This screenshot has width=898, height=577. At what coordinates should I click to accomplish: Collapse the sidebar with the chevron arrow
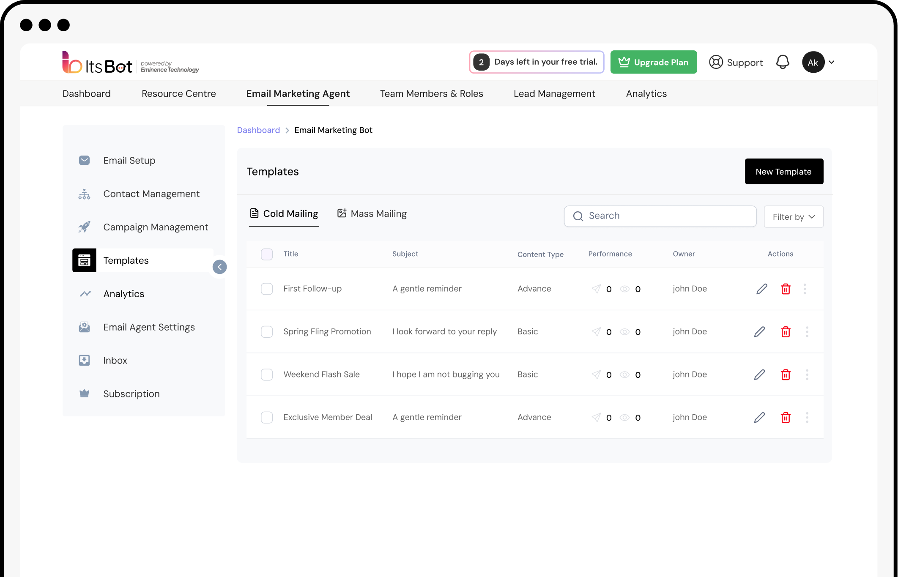coord(219,267)
